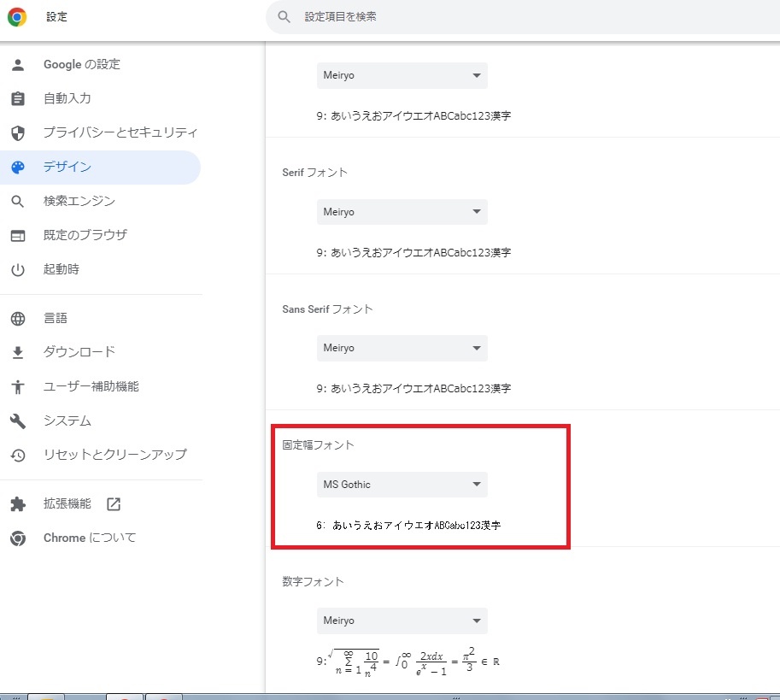Focus the 設定項目を検索 search field
This screenshot has width=780, height=700.
pos(523,17)
